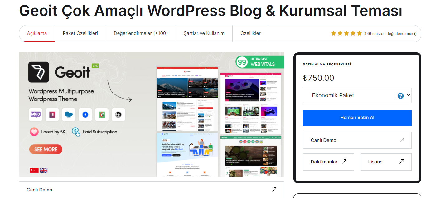
Task: Click the Geohub corporate demo thumbnail
Action: [187, 155]
